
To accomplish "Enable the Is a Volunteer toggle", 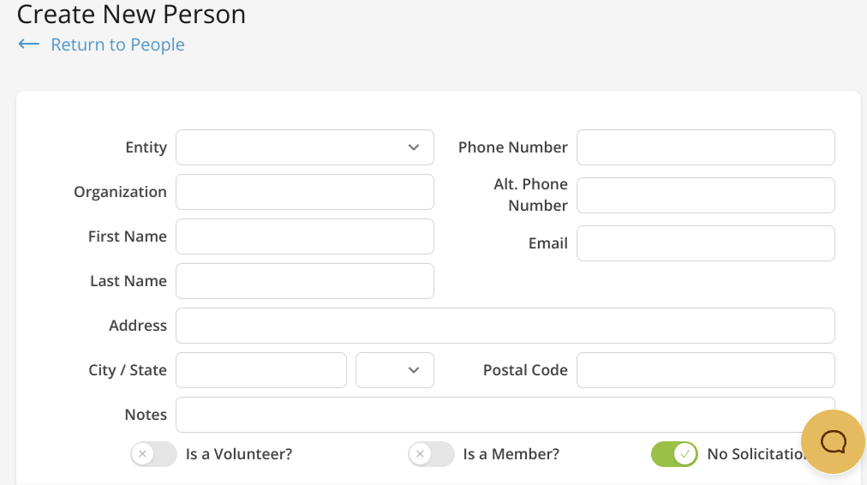I will [153, 454].
